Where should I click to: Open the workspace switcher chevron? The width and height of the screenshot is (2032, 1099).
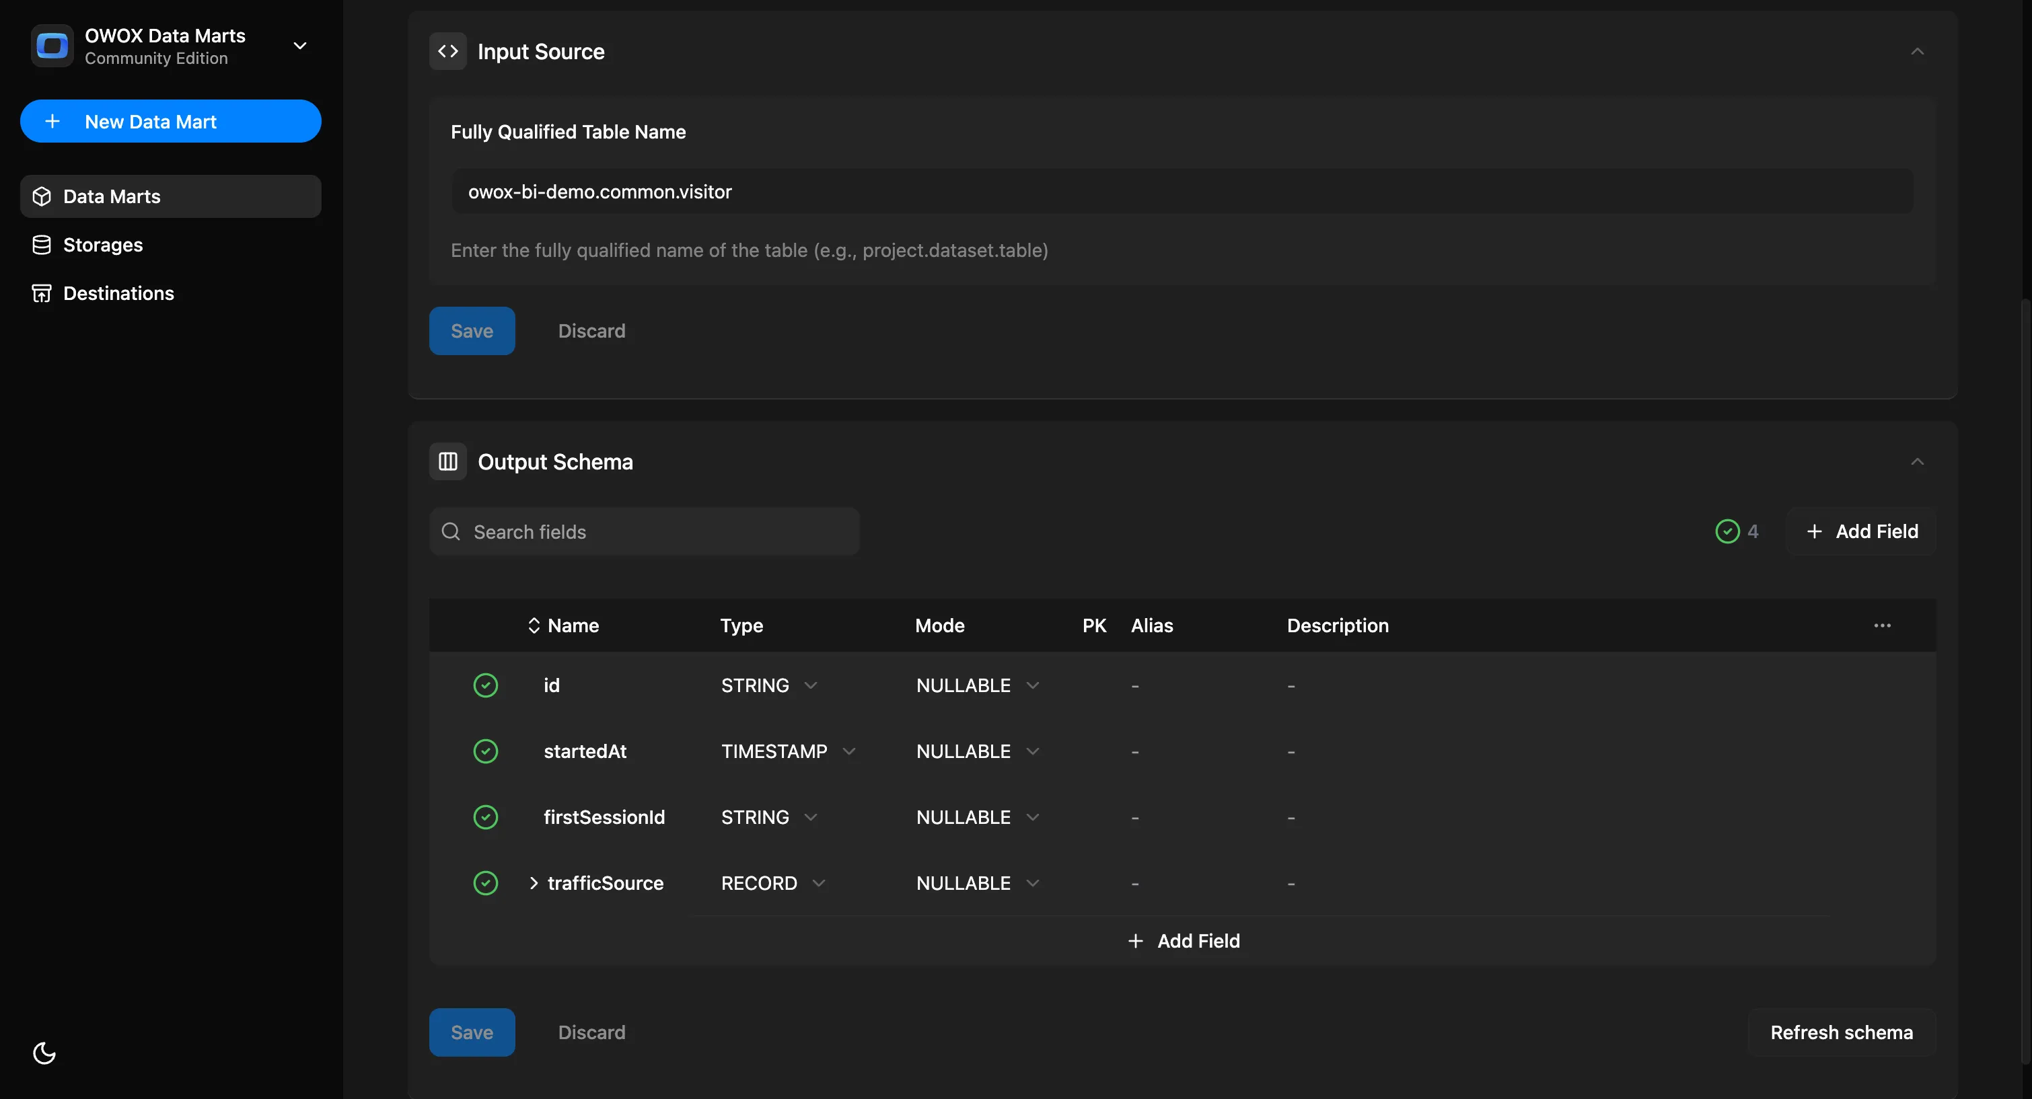coord(299,46)
